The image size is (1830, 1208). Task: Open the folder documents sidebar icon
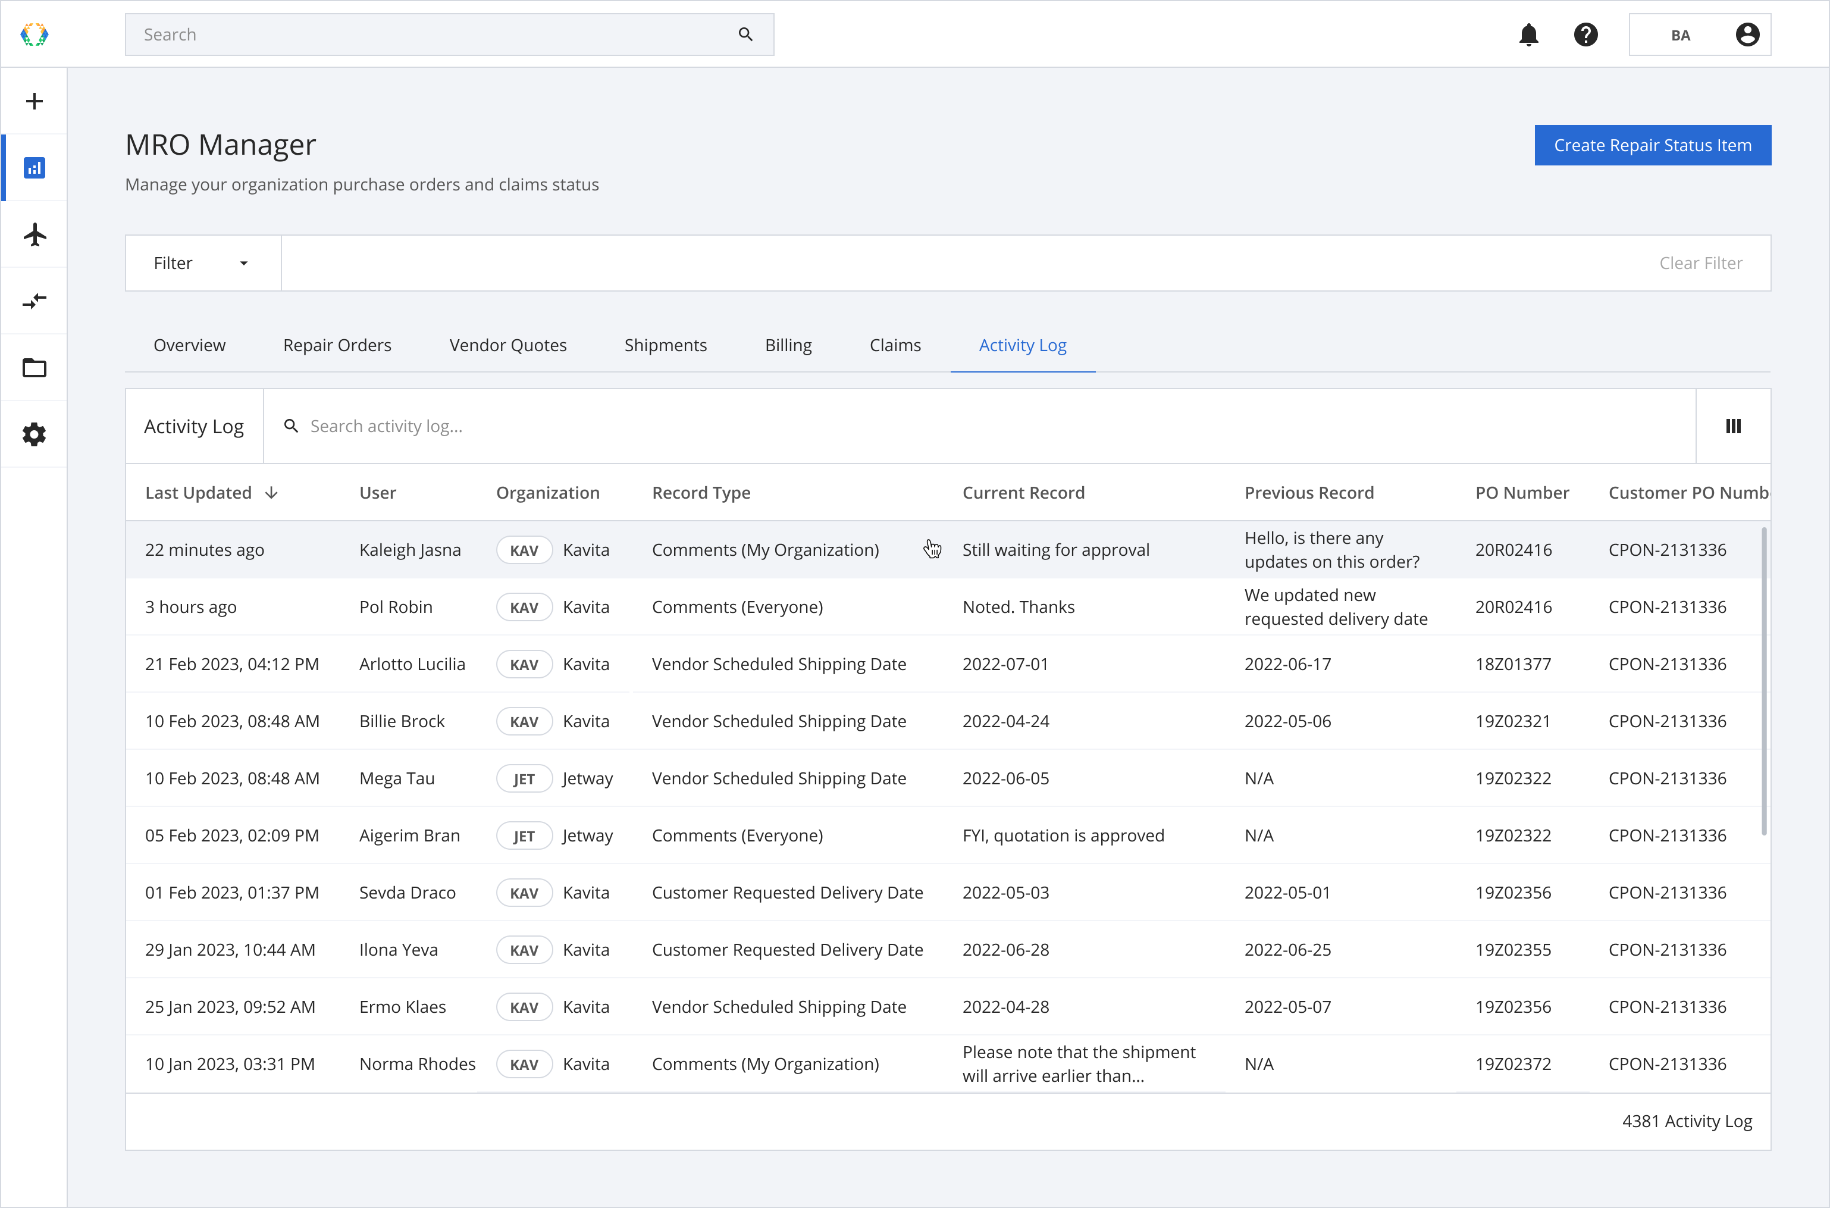34,368
